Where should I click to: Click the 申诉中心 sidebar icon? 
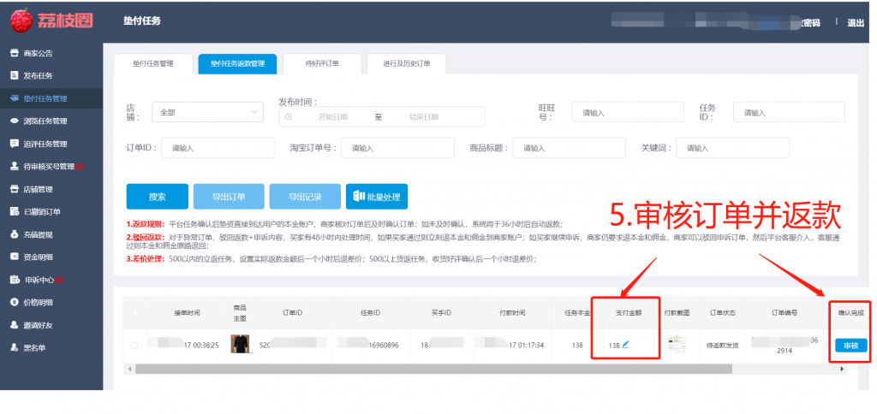pyautogui.click(x=15, y=280)
